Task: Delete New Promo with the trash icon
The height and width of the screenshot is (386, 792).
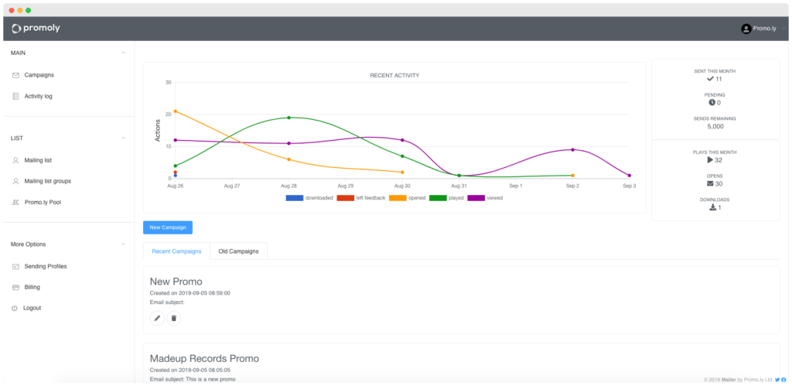Action: [x=174, y=318]
